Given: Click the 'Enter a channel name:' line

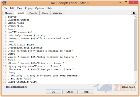Looking at the screenshot, I should pos(40,39).
